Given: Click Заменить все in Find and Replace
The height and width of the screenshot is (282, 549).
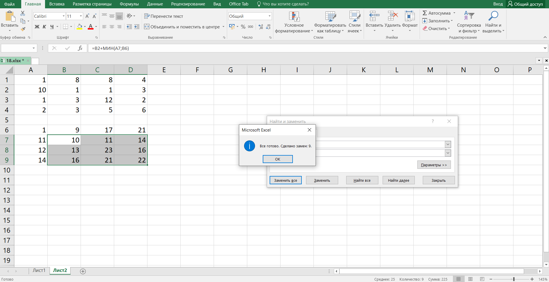Looking at the screenshot, I should click(x=286, y=180).
